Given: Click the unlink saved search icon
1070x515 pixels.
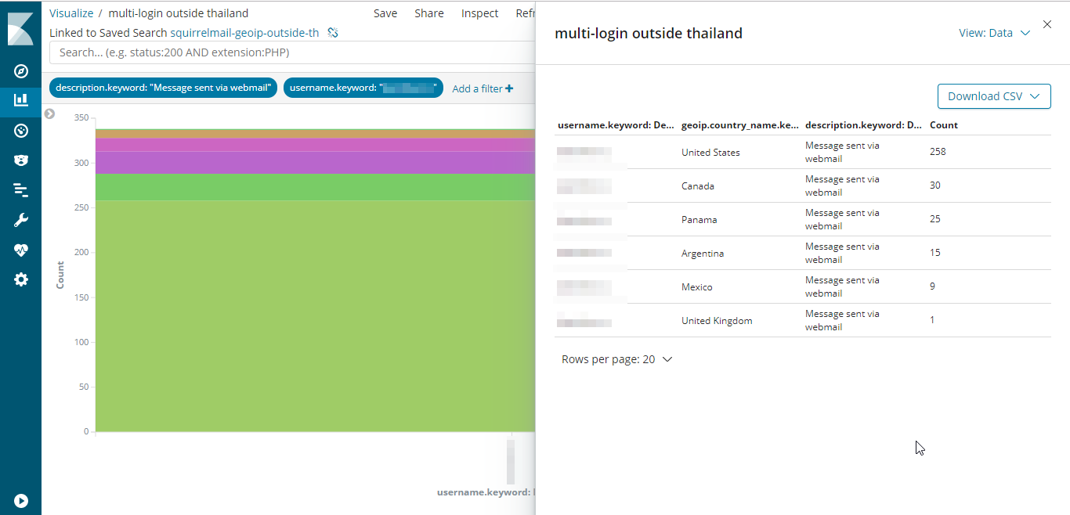Looking at the screenshot, I should click(333, 32).
